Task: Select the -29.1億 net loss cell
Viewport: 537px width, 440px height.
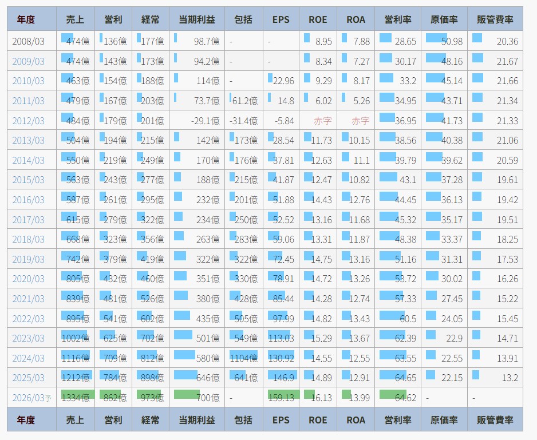Action: (x=197, y=121)
